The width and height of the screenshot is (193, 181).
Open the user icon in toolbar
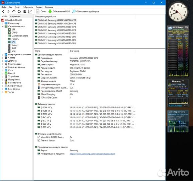click(x=25, y=11)
